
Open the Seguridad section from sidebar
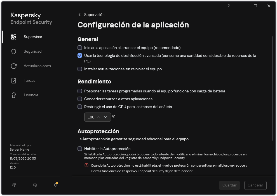pos(13,51)
